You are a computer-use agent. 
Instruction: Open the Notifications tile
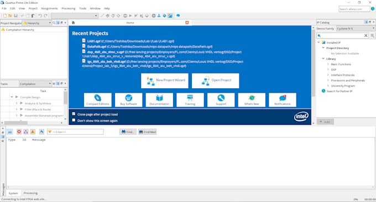283,100
